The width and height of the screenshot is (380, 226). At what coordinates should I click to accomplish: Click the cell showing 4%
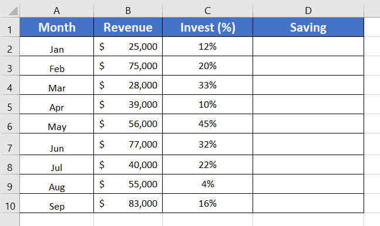point(207,184)
